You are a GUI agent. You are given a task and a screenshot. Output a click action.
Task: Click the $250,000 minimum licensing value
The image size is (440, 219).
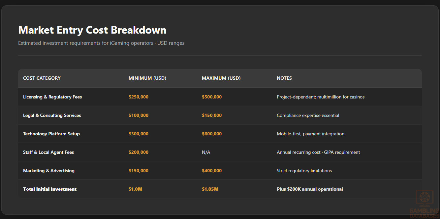coord(138,97)
